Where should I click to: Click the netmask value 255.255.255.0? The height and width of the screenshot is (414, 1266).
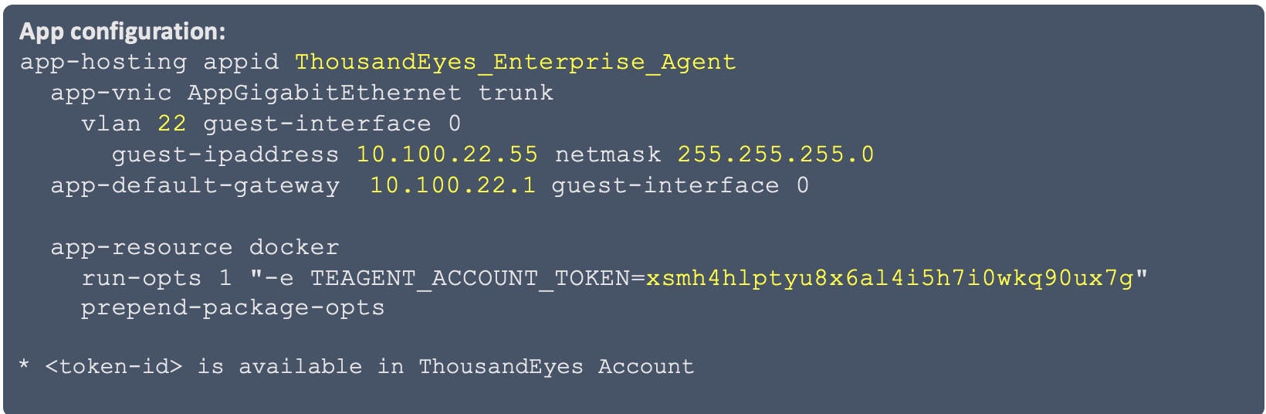point(776,154)
